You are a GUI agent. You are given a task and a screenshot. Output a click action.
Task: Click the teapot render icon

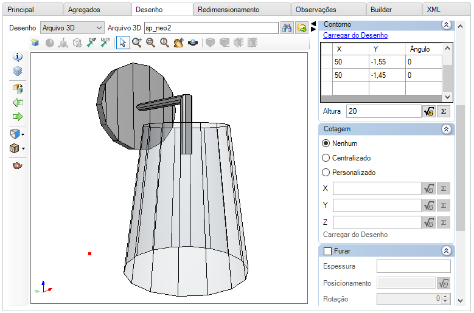tap(18, 165)
